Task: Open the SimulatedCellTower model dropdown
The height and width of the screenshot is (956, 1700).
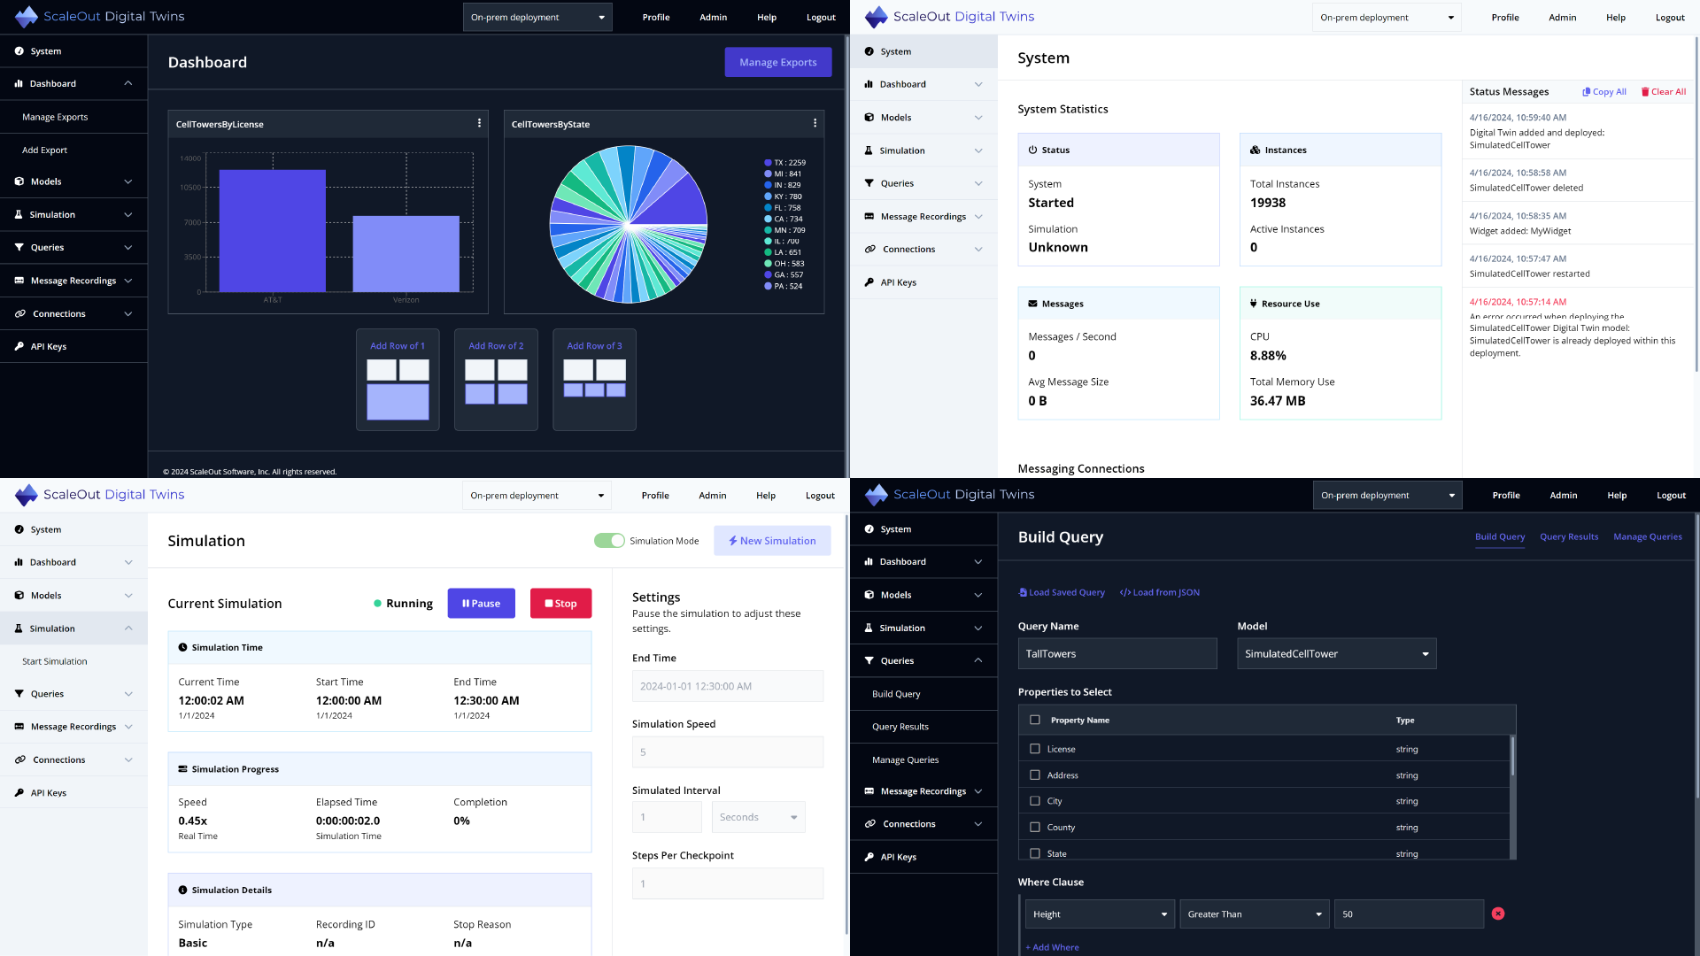Action: 1336,653
